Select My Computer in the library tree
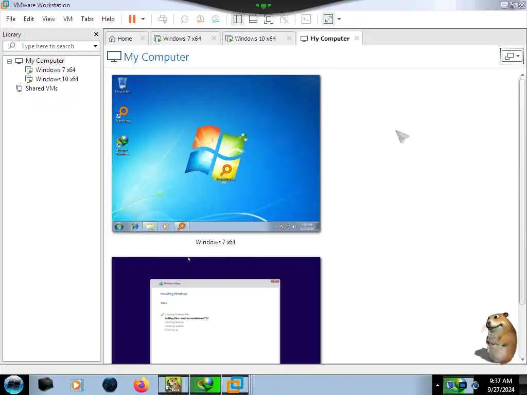 (45, 61)
